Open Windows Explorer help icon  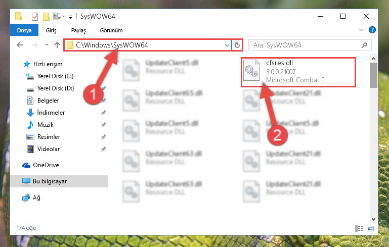tap(372, 30)
